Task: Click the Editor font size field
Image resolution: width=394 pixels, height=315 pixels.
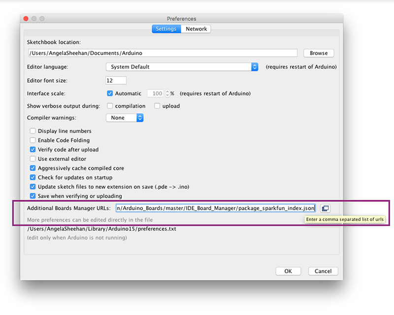Action: [115, 80]
